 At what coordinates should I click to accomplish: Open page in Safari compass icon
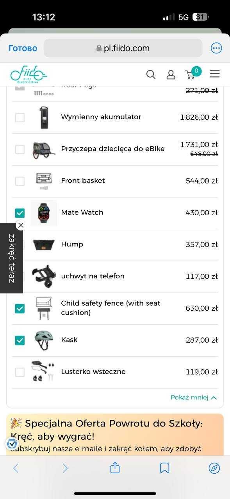click(x=214, y=468)
